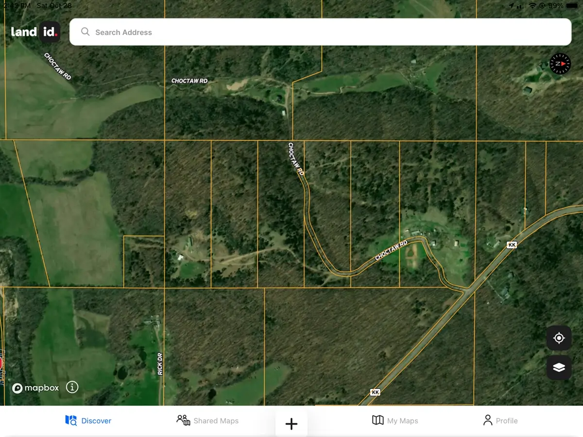
Task: Go to the My Maps tab
Action: coord(394,420)
